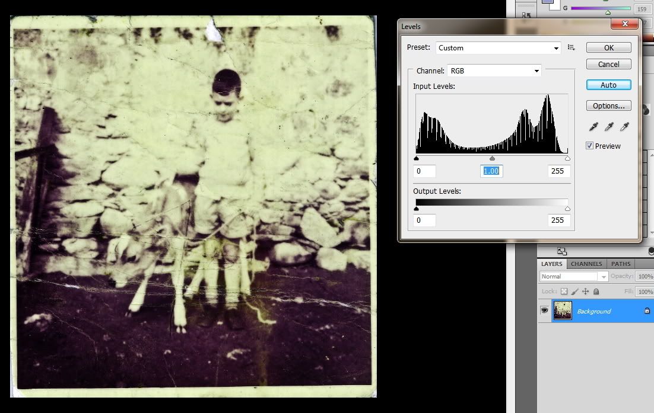Image resolution: width=654 pixels, height=413 pixels.
Task: Click the background white swatch in Color panel
Action: pos(555,6)
